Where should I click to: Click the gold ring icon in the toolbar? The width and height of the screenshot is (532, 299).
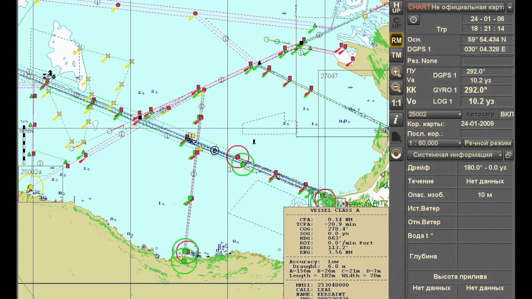pos(397,154)
